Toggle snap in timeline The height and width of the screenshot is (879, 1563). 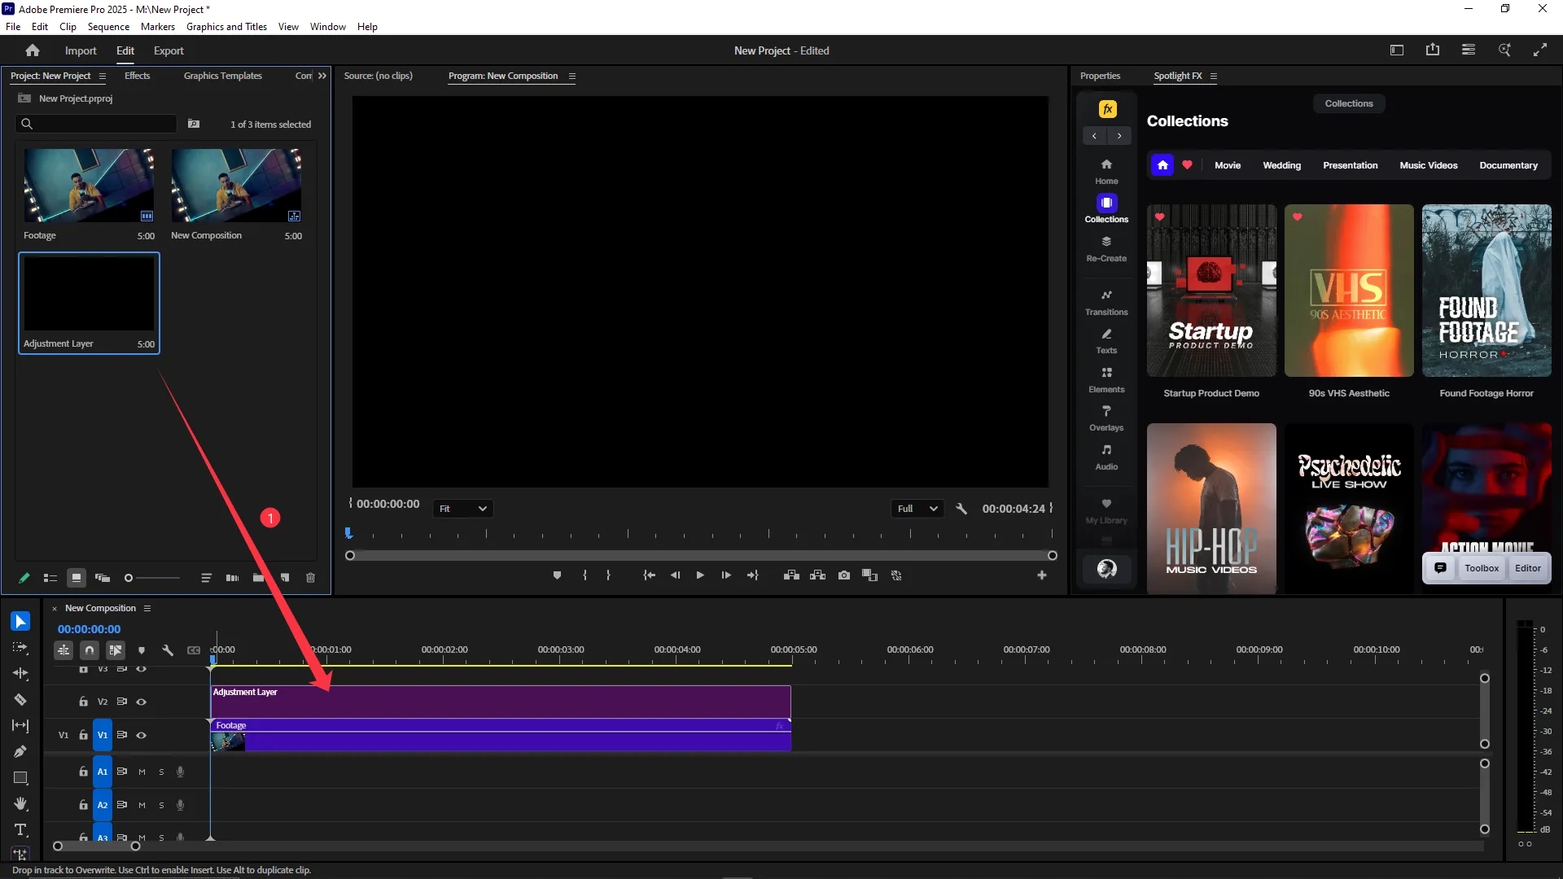click(x=90, y=650)
